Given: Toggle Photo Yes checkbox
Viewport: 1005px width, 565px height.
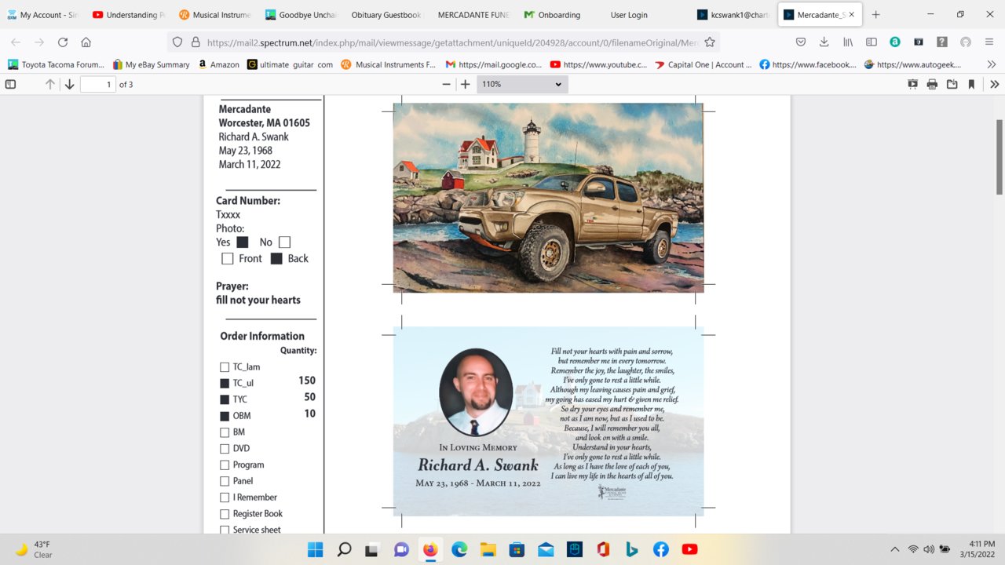Looking at the screenshot, I should [x=243, y=242].
